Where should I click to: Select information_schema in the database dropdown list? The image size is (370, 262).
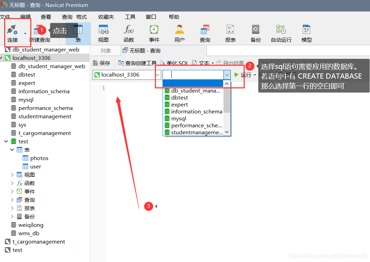(x=193, y=112)
